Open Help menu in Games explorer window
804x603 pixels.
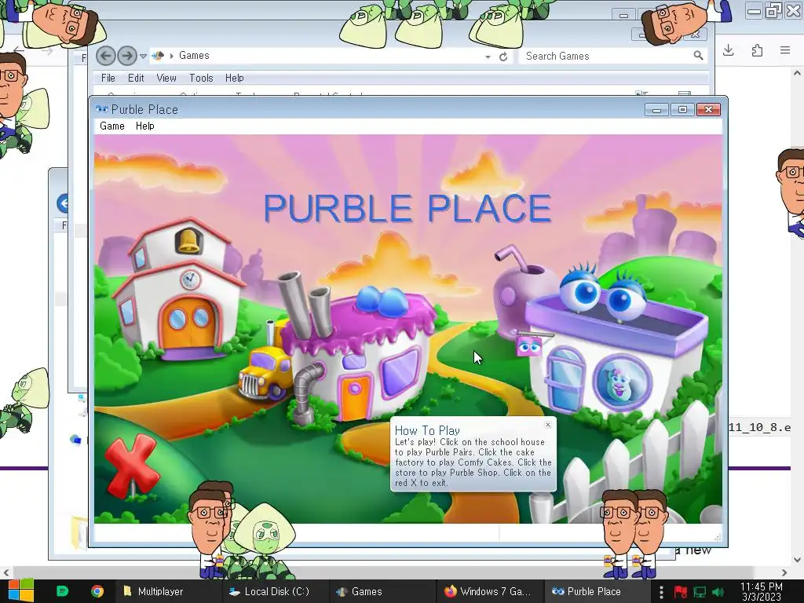pyautogui.click(x=234, y=78)
